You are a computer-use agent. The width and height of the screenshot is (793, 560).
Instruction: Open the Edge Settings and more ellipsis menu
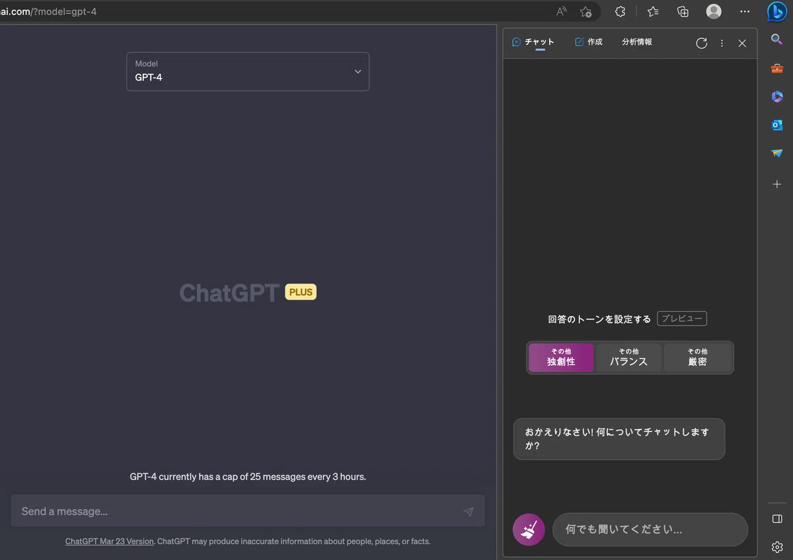(745, 11)
